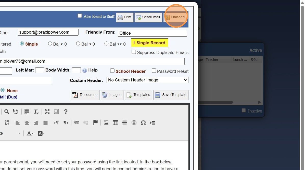Set right-to-left text direction
305x170 pixels.
coord(66,123)
